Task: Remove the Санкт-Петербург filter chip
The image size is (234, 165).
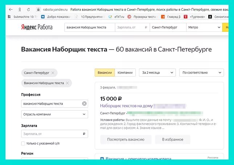Action: [x=53, y=73]
